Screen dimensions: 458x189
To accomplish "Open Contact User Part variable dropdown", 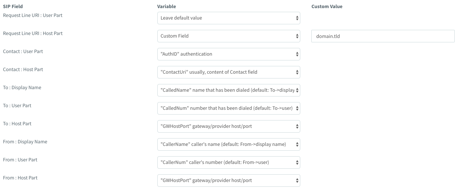I will pyautogui.click(x=228, y=54).
